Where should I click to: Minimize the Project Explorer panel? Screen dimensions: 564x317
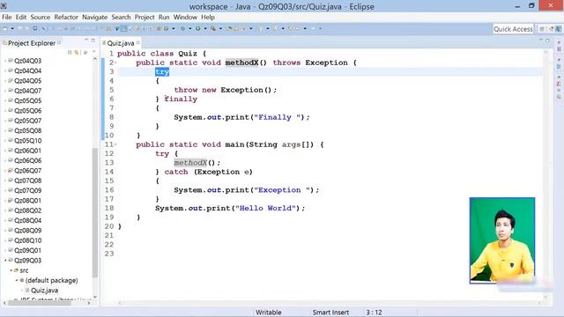86,40
